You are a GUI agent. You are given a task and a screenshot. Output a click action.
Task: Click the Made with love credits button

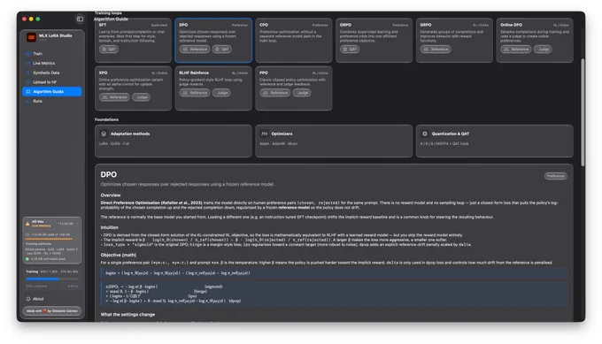coord(52,311)
